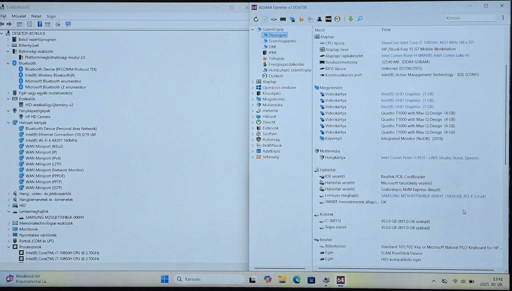Open the SensorPanel gauge icon
The image size is (512, 291).
(337, 19)
